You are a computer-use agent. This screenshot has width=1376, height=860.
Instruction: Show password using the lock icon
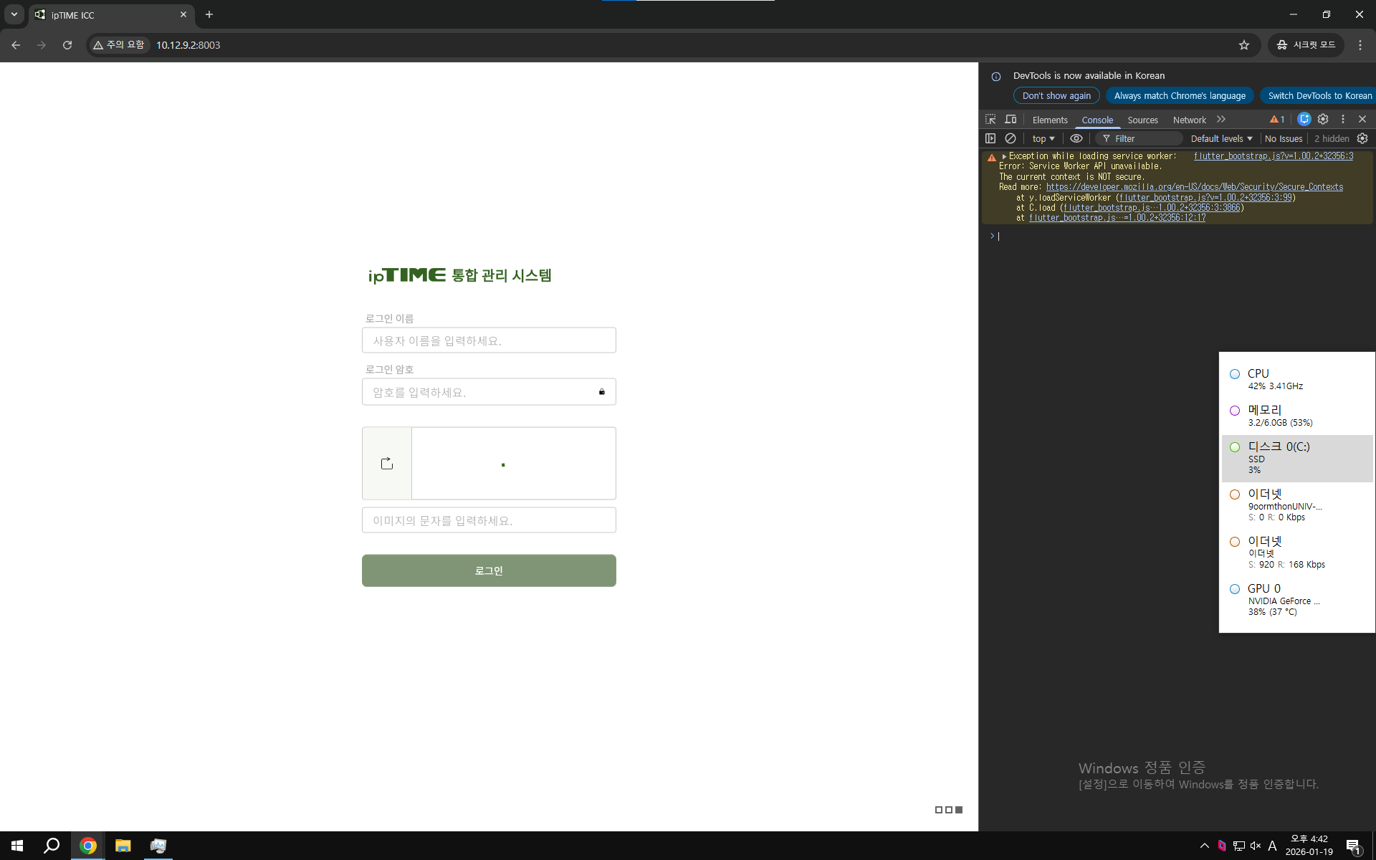tap(602, 392)
